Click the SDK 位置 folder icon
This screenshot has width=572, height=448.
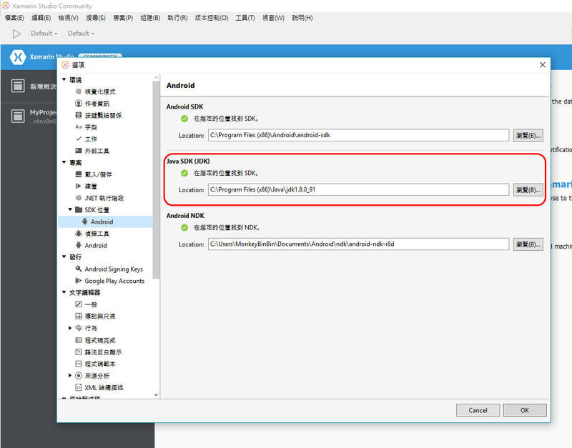tap(79, 209)
